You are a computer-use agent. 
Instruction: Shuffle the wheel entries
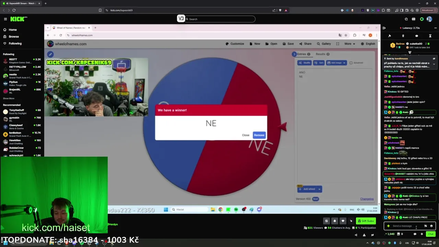pos(304,63)
